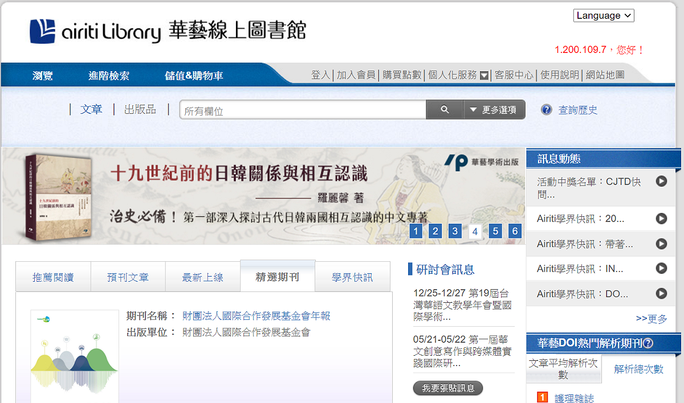Select the 出版品 search type
The image size is (684, 403).
[140, 109]
